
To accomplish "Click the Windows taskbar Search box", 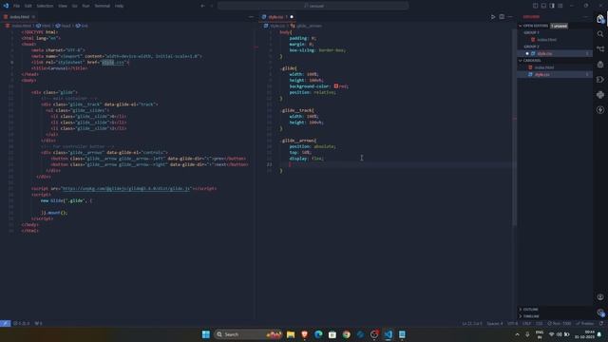I will click(248, 334).
